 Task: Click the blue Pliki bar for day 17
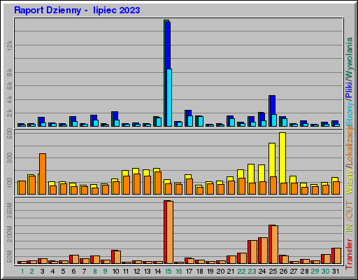pos(189,113)
